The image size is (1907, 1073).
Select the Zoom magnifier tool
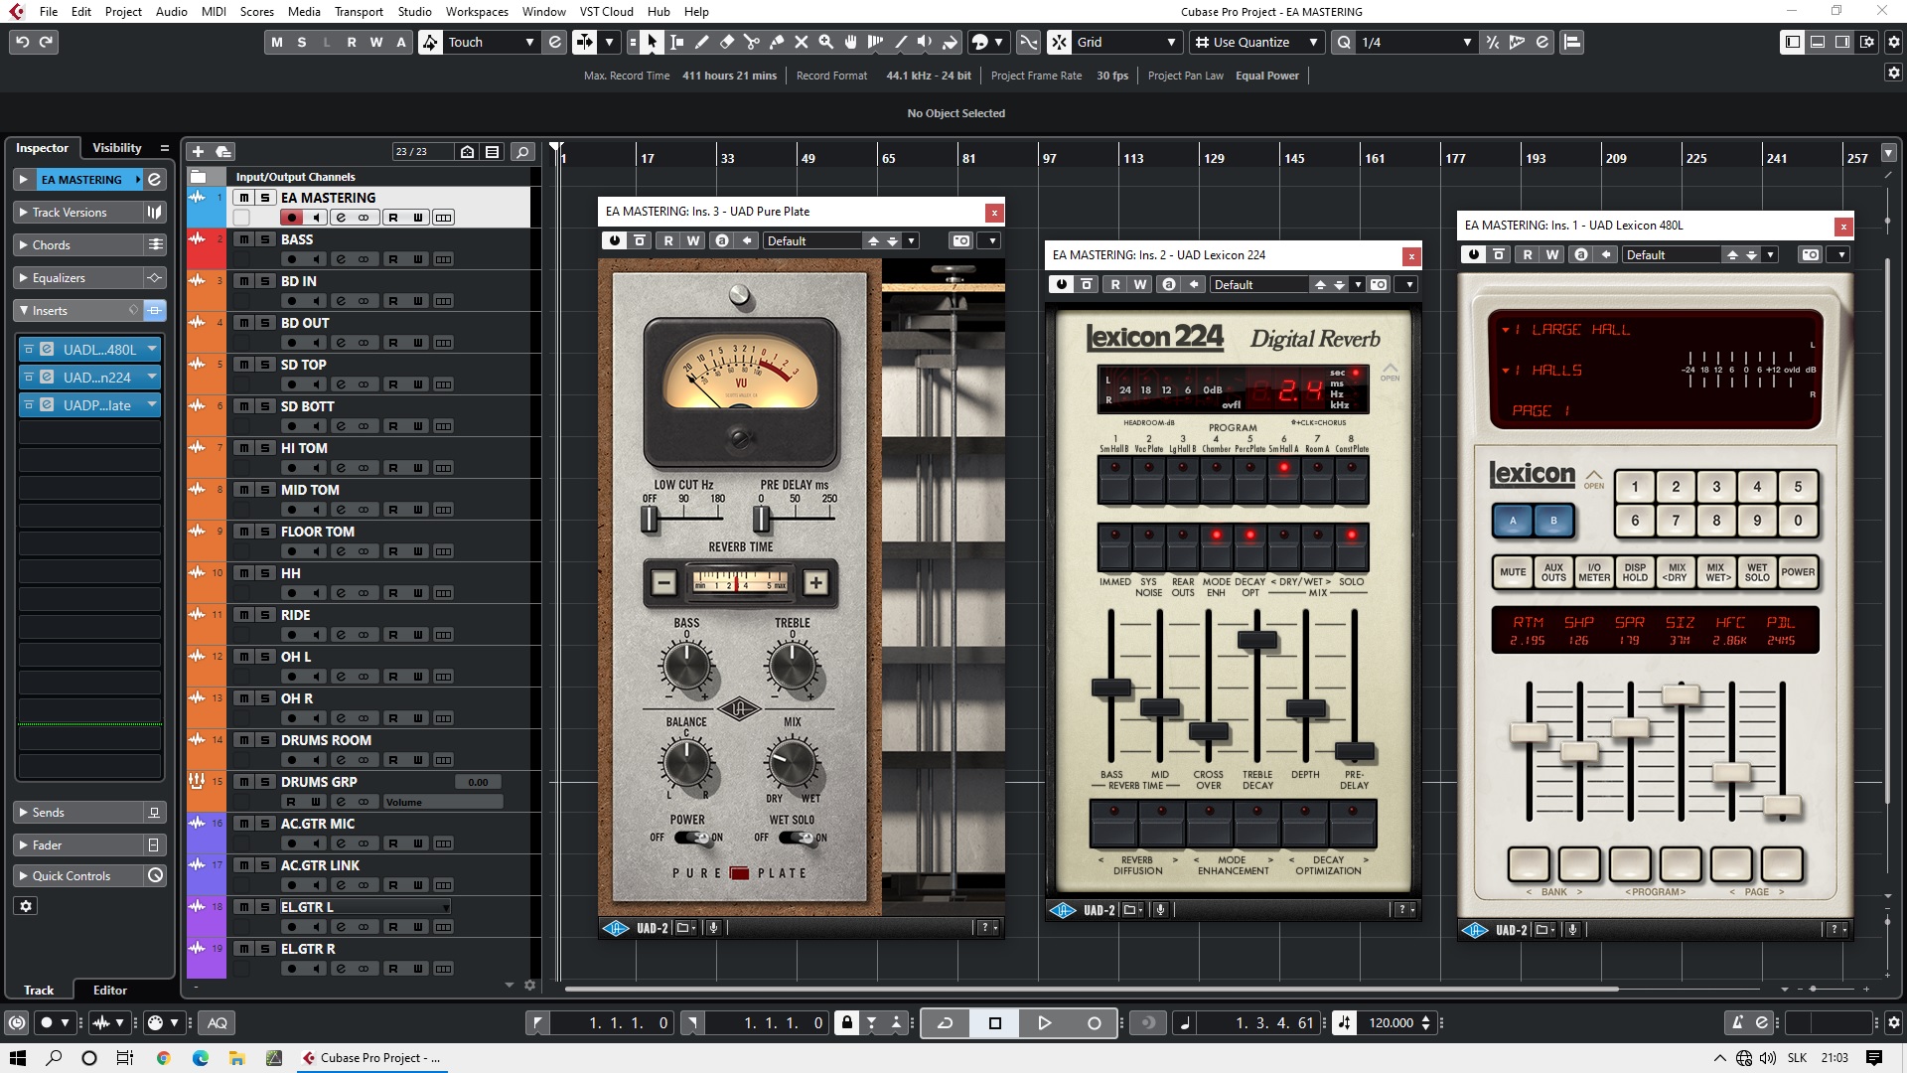(825, 42)
